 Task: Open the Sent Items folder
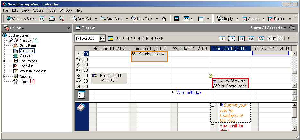[x=28, y=45]
